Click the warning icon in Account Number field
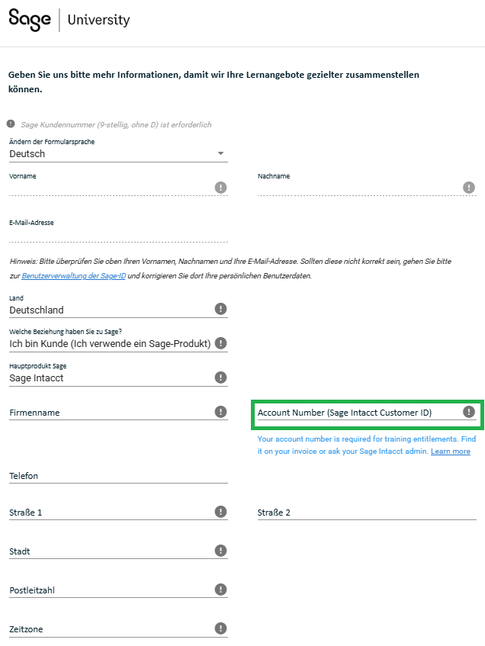Screen dimensions: 485x646 469,412
